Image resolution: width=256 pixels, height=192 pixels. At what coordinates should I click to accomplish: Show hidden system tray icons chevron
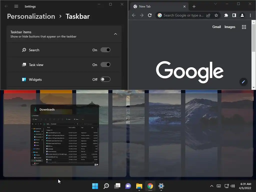tap(211, 186)
